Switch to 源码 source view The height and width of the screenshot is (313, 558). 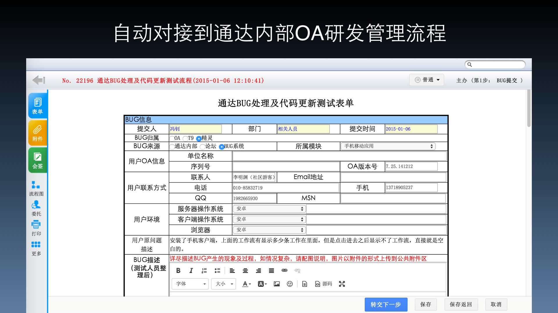[x=324, y=284]
